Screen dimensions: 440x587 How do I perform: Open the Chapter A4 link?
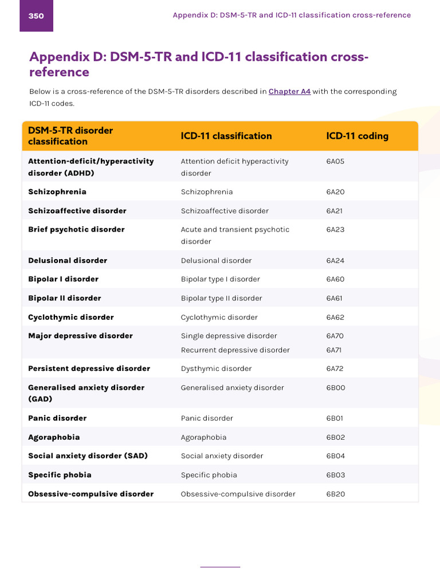[x=289, y=92]
